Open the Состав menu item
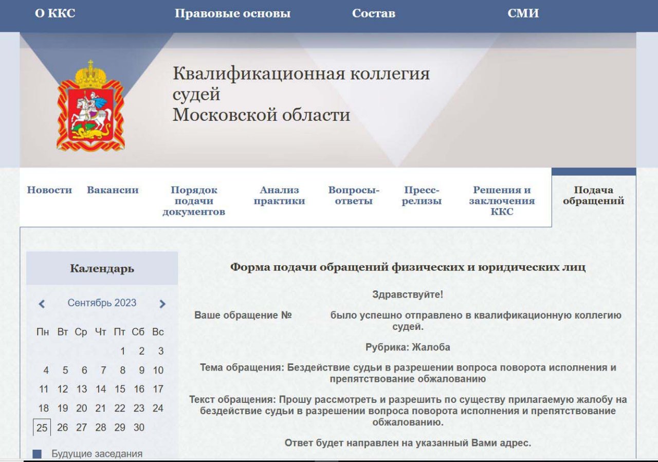658x462 pixels. [x=373, y=14]
